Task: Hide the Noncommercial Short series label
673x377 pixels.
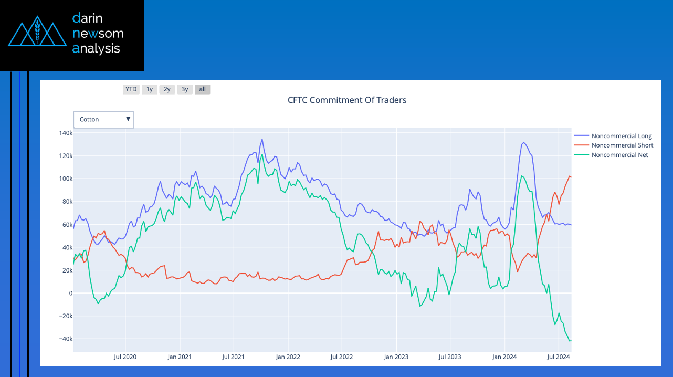Action: point(622,145)
